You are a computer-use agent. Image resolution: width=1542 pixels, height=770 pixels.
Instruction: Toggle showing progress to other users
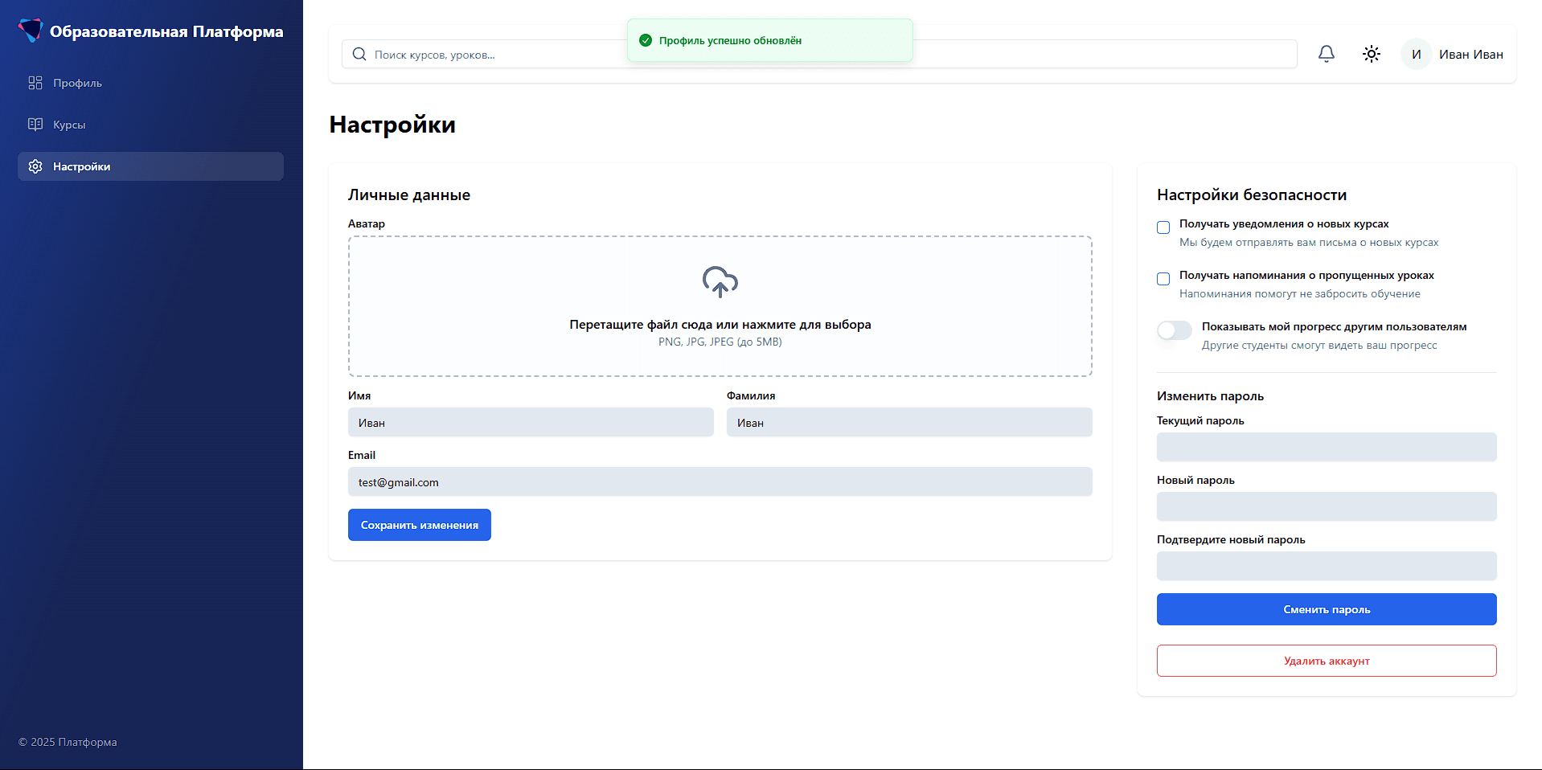point(1174,330)
